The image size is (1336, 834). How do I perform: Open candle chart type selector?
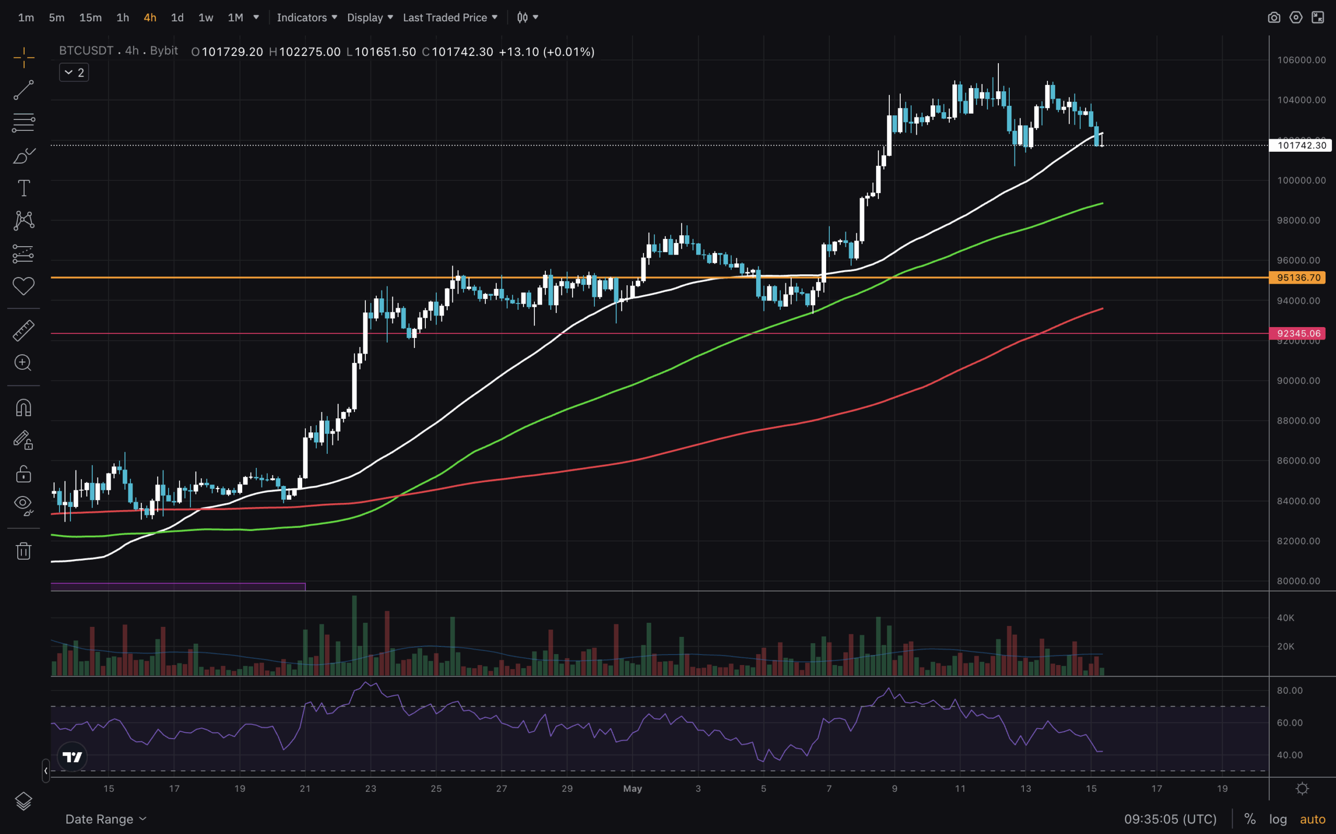(x=527, y=18)
